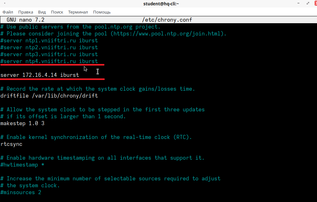Viewport: 317px width, 202px height.
Task: Open the Поиск menu
Action: click(x=57, y=12)
